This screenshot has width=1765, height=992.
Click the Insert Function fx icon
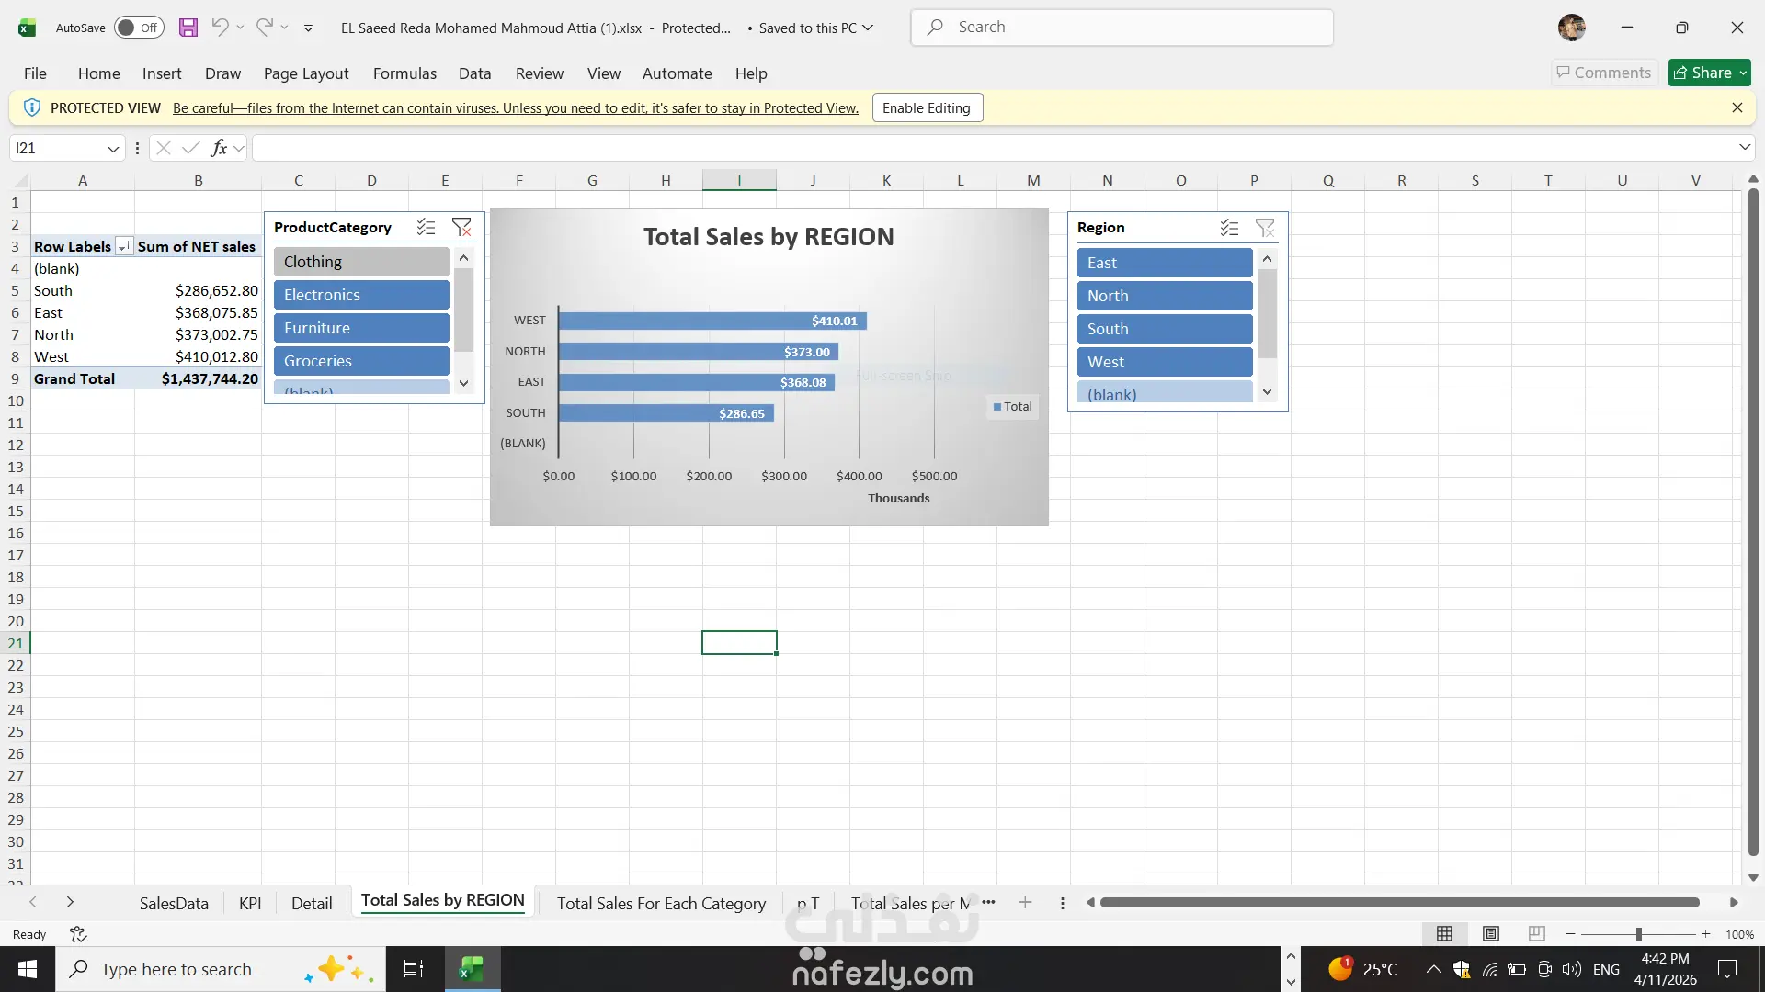[219, 148]
